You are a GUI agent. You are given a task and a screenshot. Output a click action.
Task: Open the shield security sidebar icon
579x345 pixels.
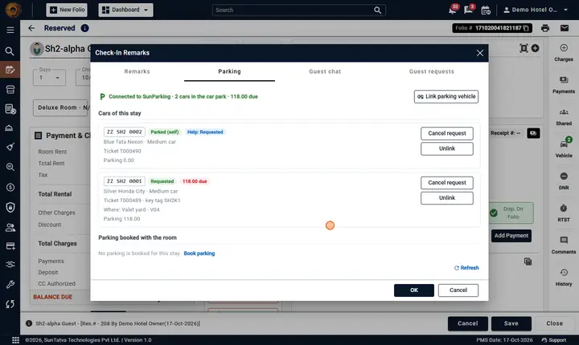[10, 207]
